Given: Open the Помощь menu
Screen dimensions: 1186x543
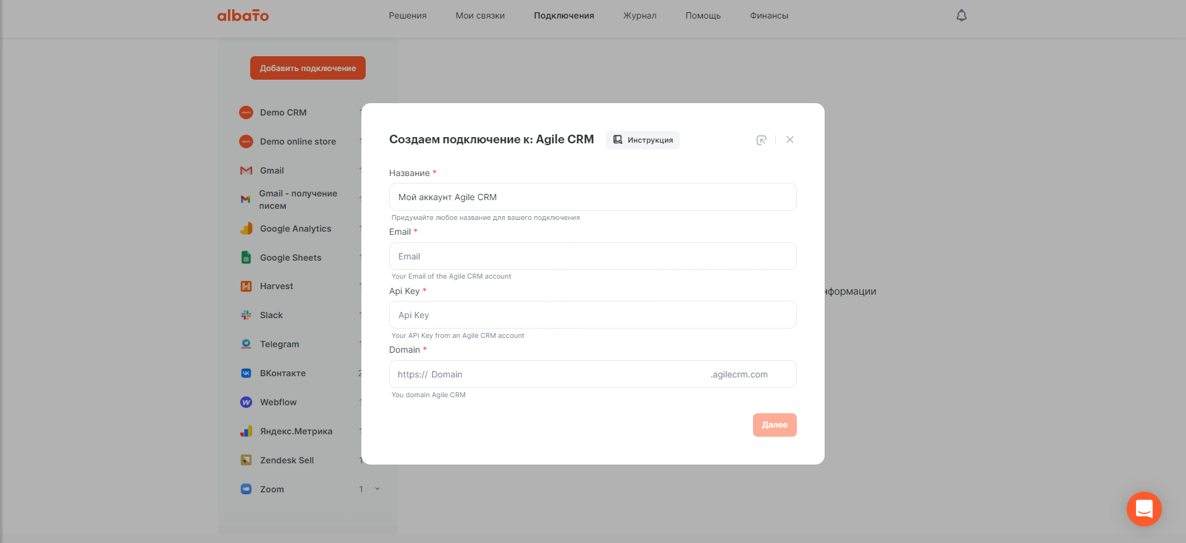Looking at the screenshot, I should pos(703,15).
